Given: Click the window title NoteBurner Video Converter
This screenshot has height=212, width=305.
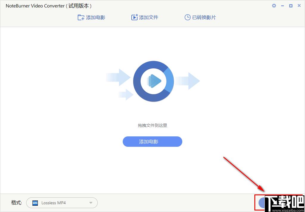Looking at the screenshot, I should pos(35,6).
